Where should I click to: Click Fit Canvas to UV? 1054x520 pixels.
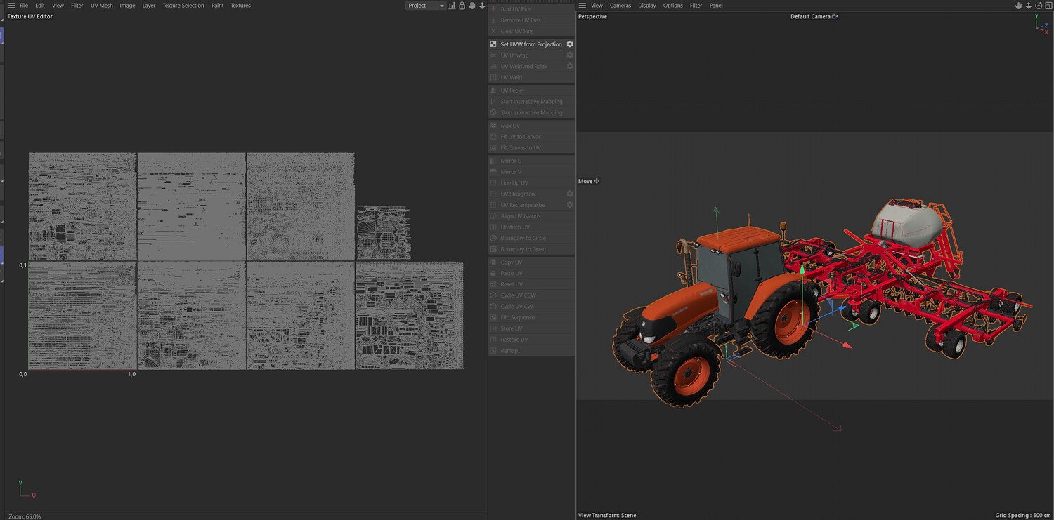531,148
